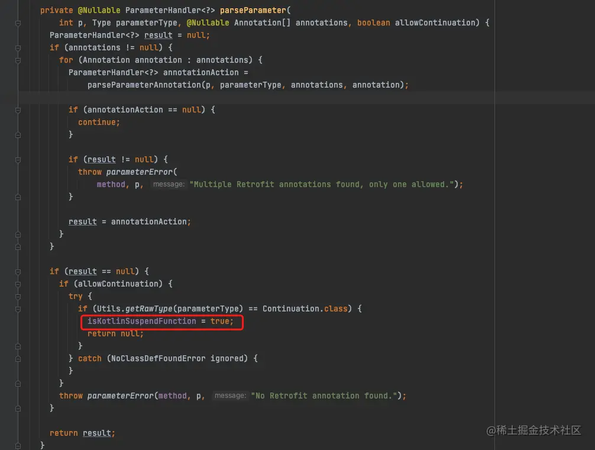Screen dimensions: 595x450
Task: Click the fold end marker below 'Multiple Retrofit' line
Action: tap(18, 197)
